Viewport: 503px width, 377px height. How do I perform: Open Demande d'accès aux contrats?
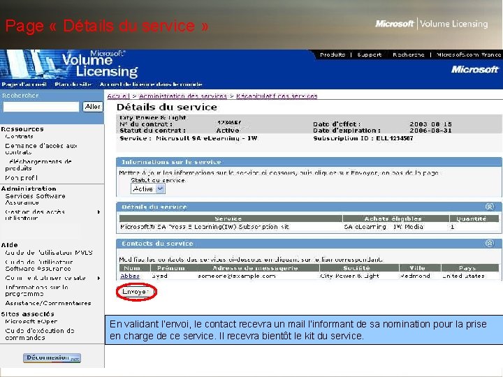[41, 149]
